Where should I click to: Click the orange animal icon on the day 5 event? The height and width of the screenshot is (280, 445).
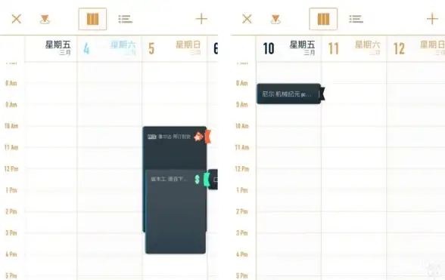click(198, 137)
